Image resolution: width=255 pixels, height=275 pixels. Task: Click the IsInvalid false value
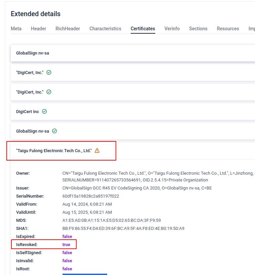pos(67,261)
